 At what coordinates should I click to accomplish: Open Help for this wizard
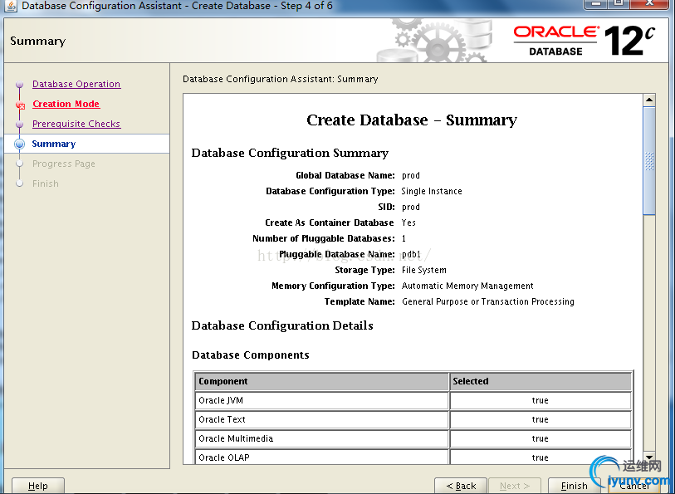[38, 486]
